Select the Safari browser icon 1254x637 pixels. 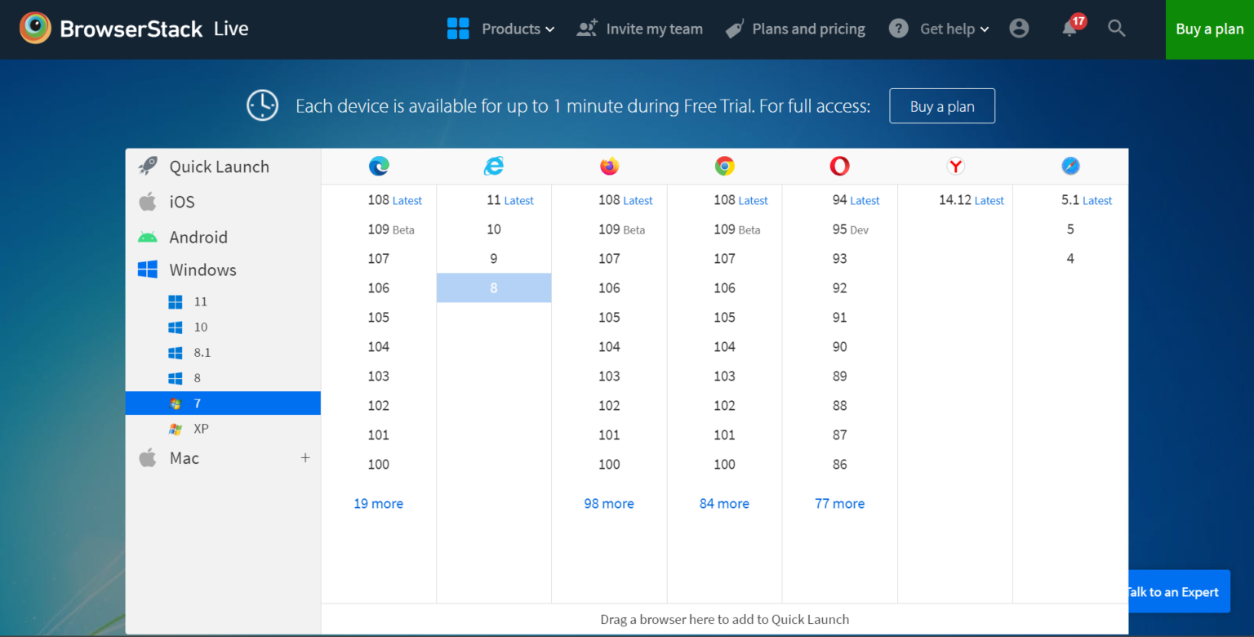[1070, 165]
